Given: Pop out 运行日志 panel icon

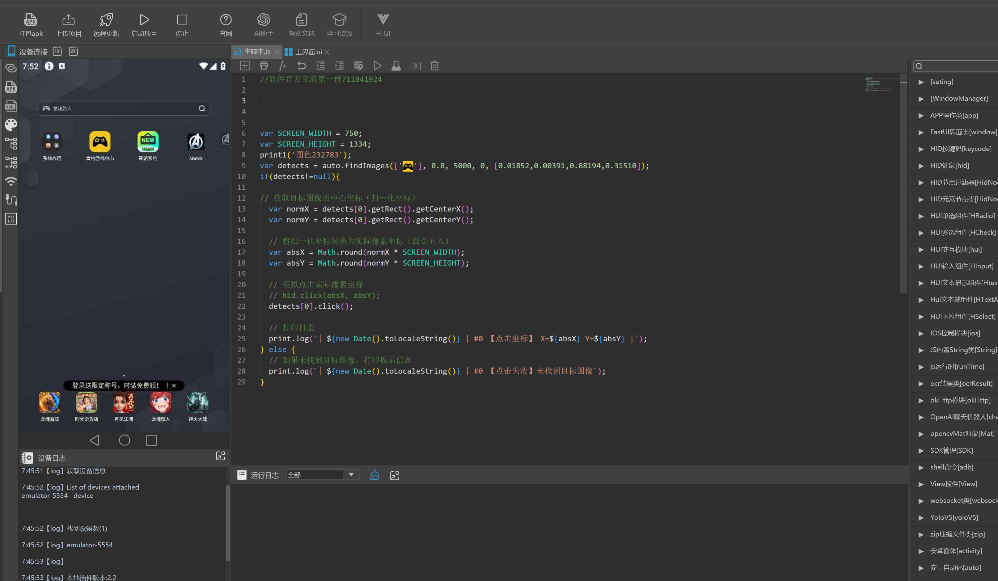Looking at the screenshot, I should point(395,475).
